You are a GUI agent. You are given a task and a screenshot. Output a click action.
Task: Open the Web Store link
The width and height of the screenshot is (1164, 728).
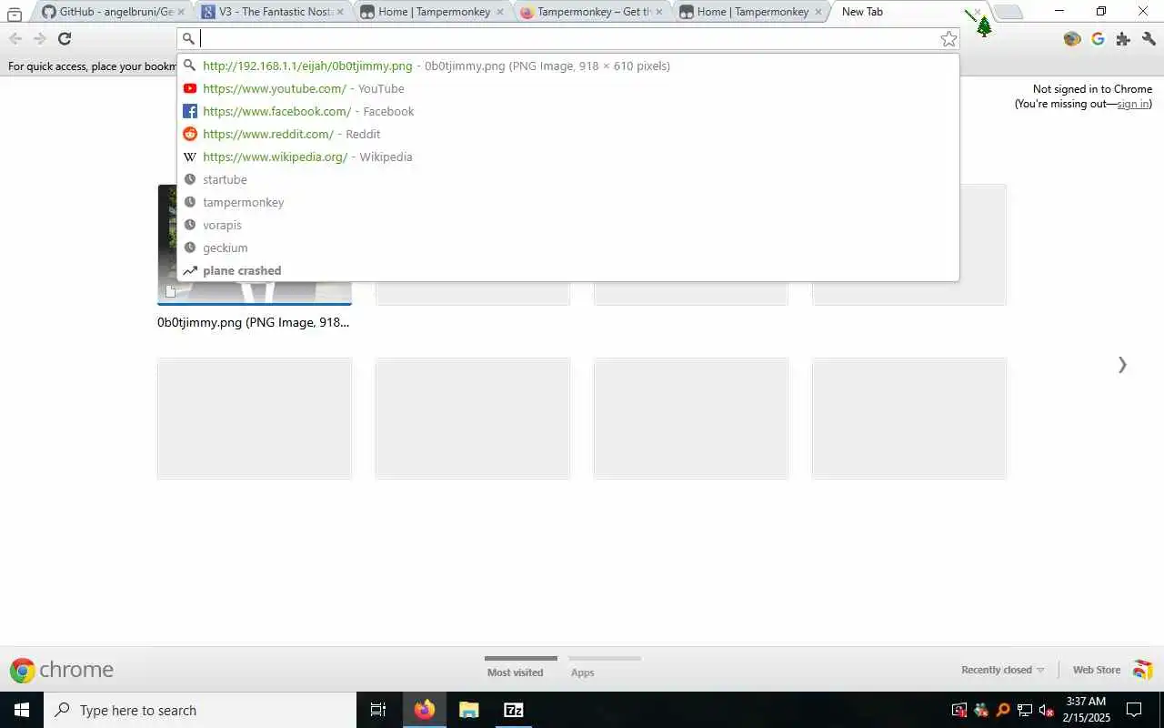(1096, 670)
